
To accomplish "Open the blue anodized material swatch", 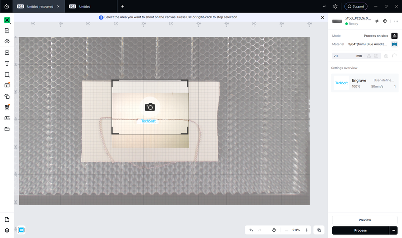I will click(x=394, y=44).
